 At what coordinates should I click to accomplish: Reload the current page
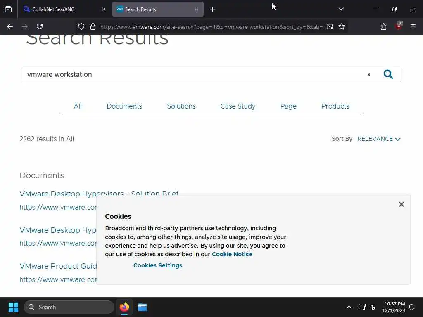click(40, 26)
